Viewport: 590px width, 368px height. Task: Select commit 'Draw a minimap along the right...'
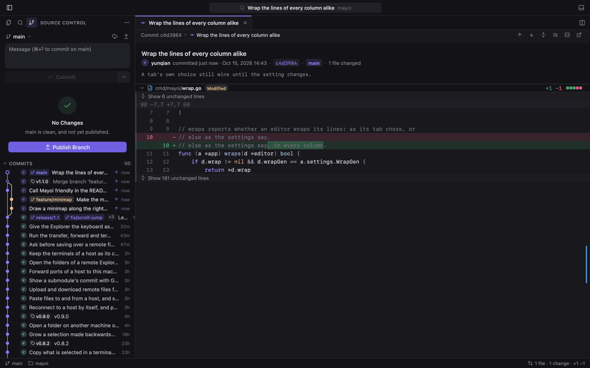coord(67,209)
